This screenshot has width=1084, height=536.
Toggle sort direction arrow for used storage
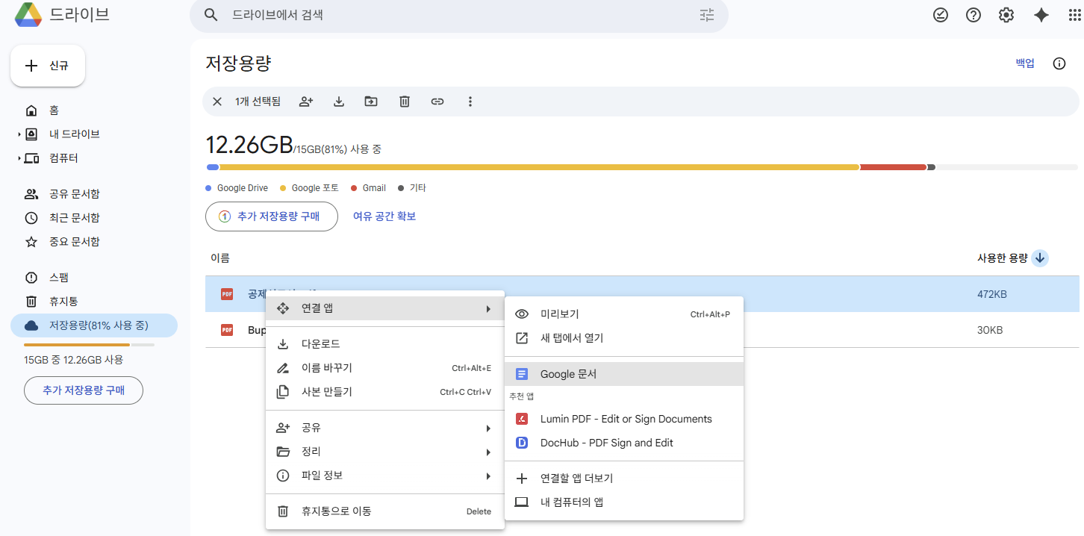click(1040, 258)
